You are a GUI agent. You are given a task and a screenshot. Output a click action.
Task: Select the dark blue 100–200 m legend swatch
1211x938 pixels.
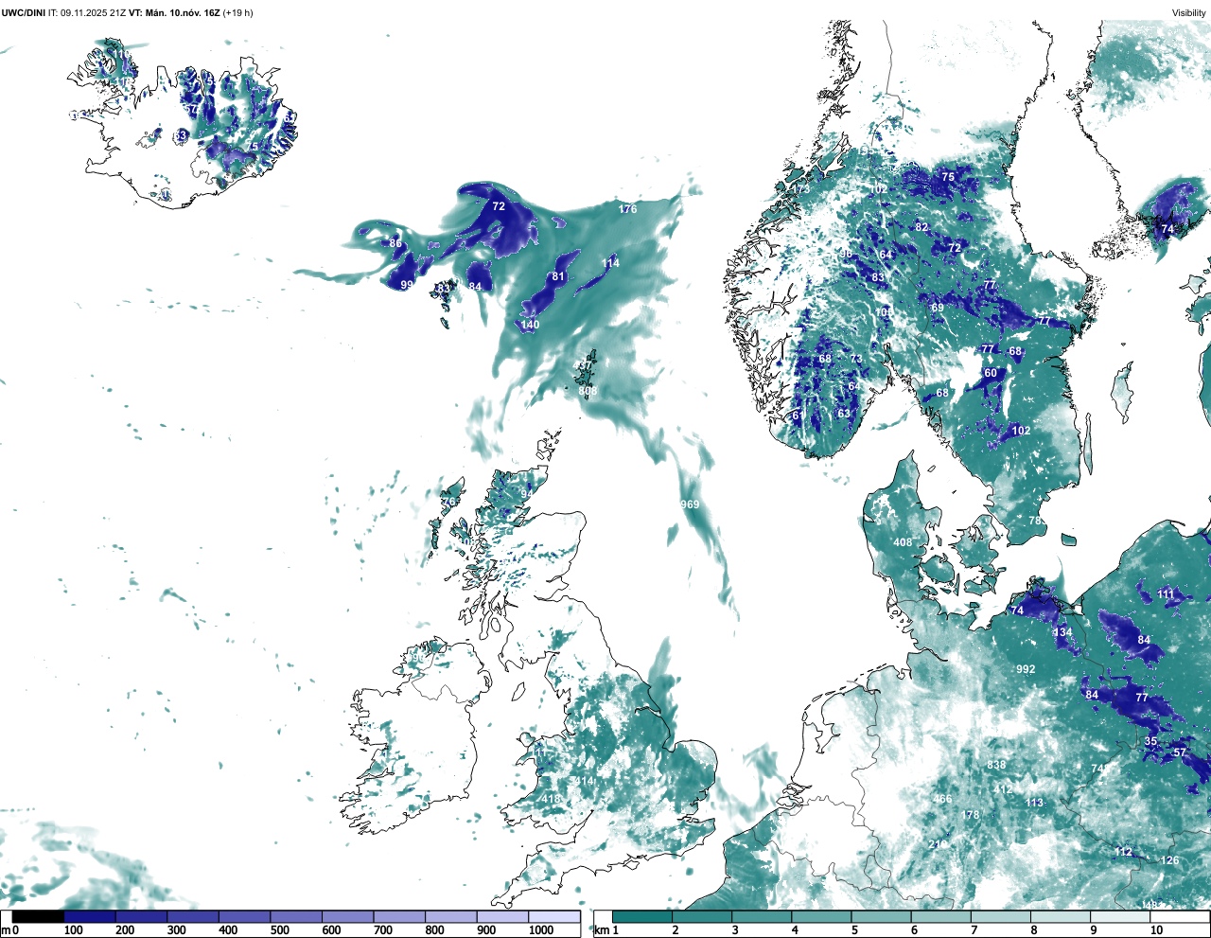(x=90, y=916)
